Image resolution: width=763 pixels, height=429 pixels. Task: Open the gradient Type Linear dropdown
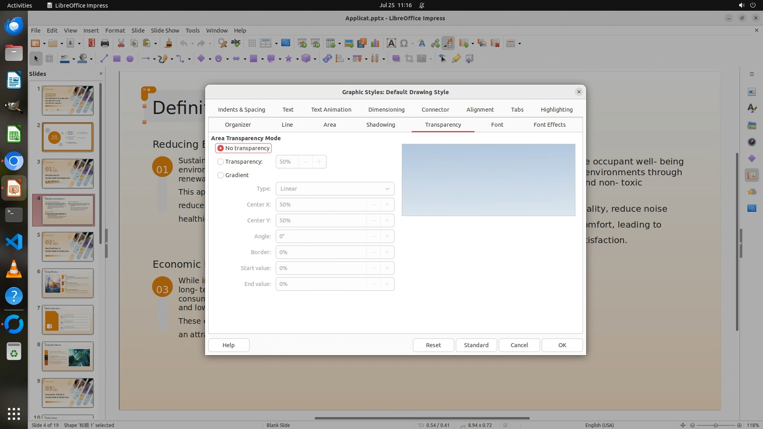coord(335,189)
